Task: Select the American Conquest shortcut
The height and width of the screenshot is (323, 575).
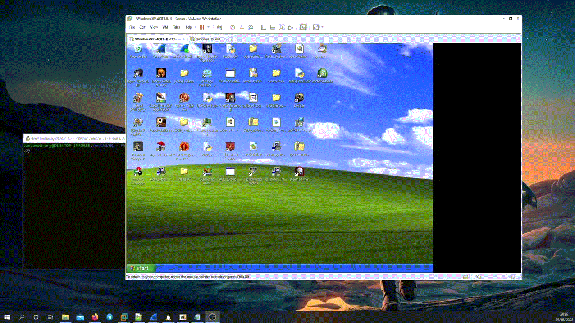Action: coord(138,151)
